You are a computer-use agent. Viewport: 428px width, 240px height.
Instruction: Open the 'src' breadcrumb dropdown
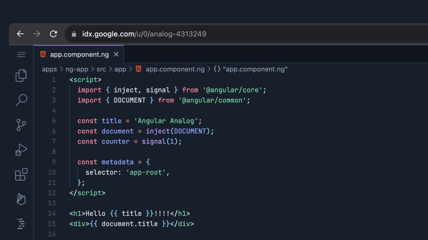tap(101, 69)
